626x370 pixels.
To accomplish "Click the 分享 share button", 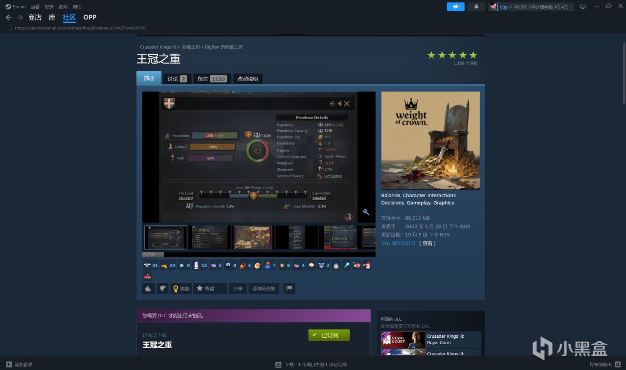I will (x=238, y=288).
